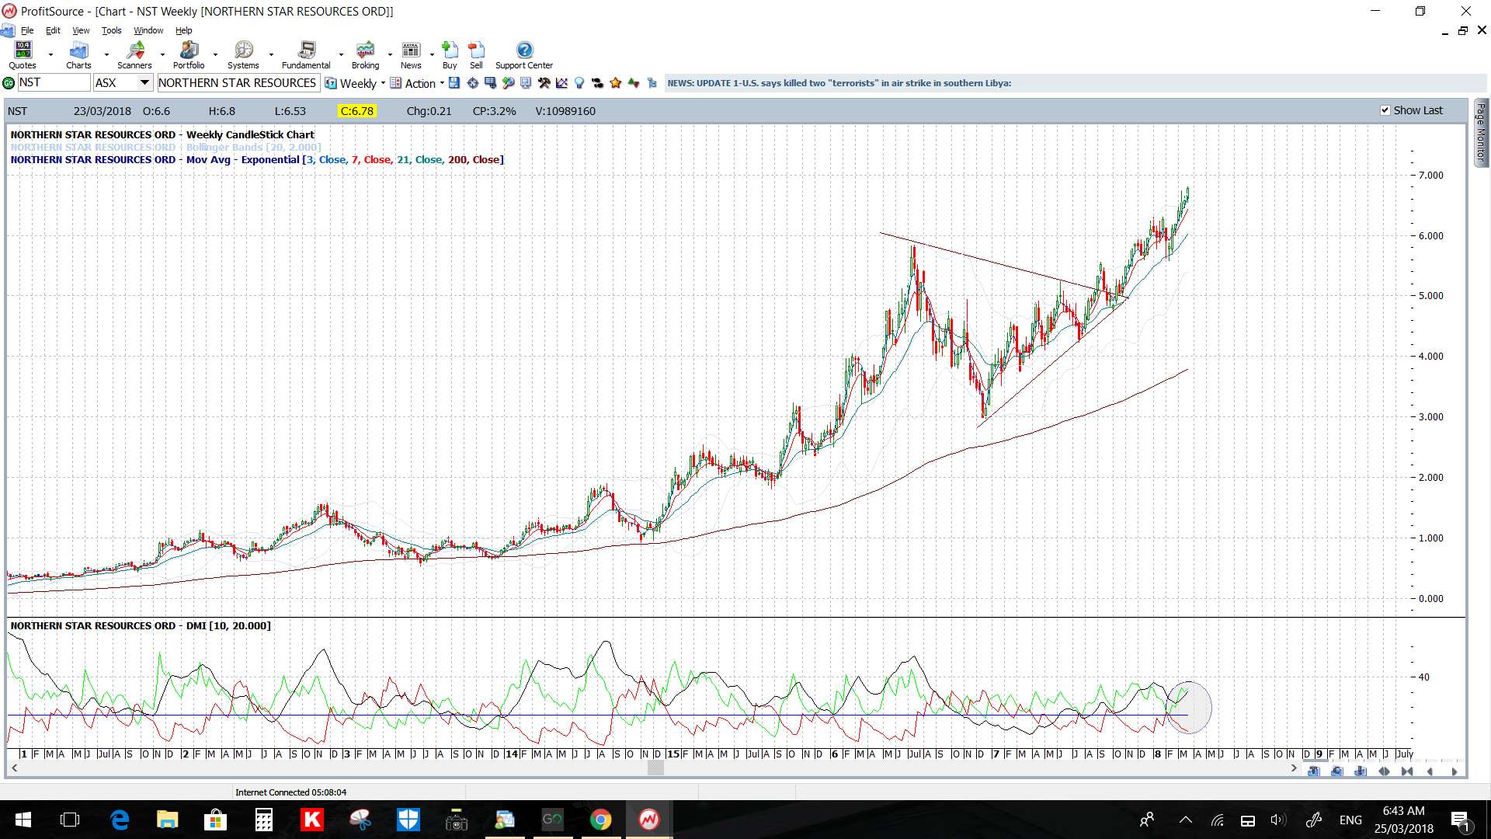
Task: Click the NST symbol input field
Action: point(54,83)
